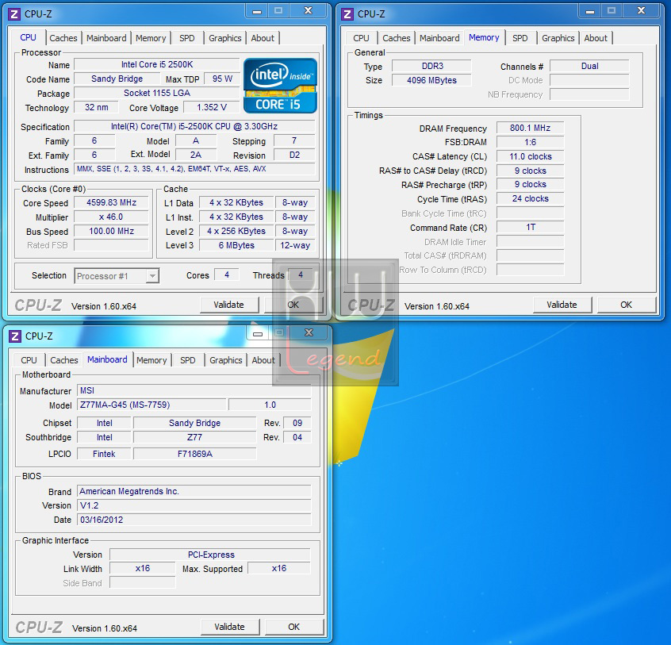
Task: Click the Max TDP value 95 W
Action: [222, 79]
